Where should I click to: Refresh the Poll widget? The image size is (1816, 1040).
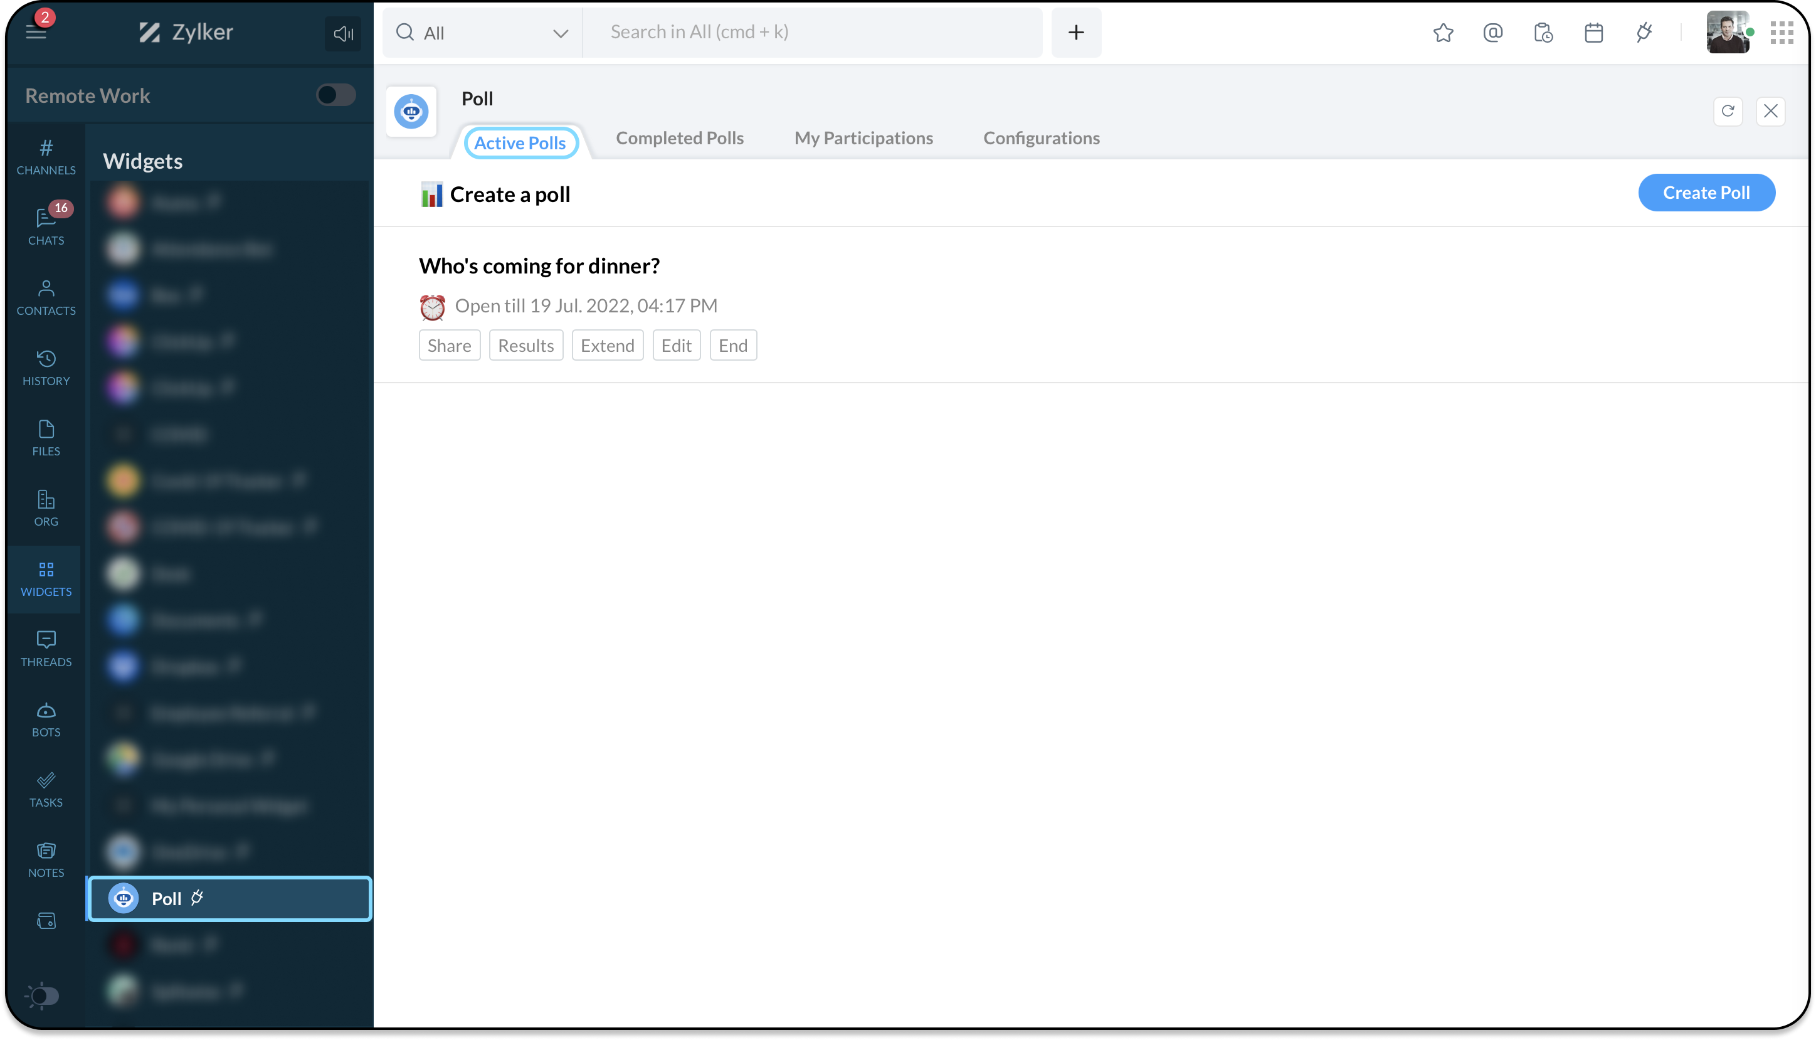1728,112
